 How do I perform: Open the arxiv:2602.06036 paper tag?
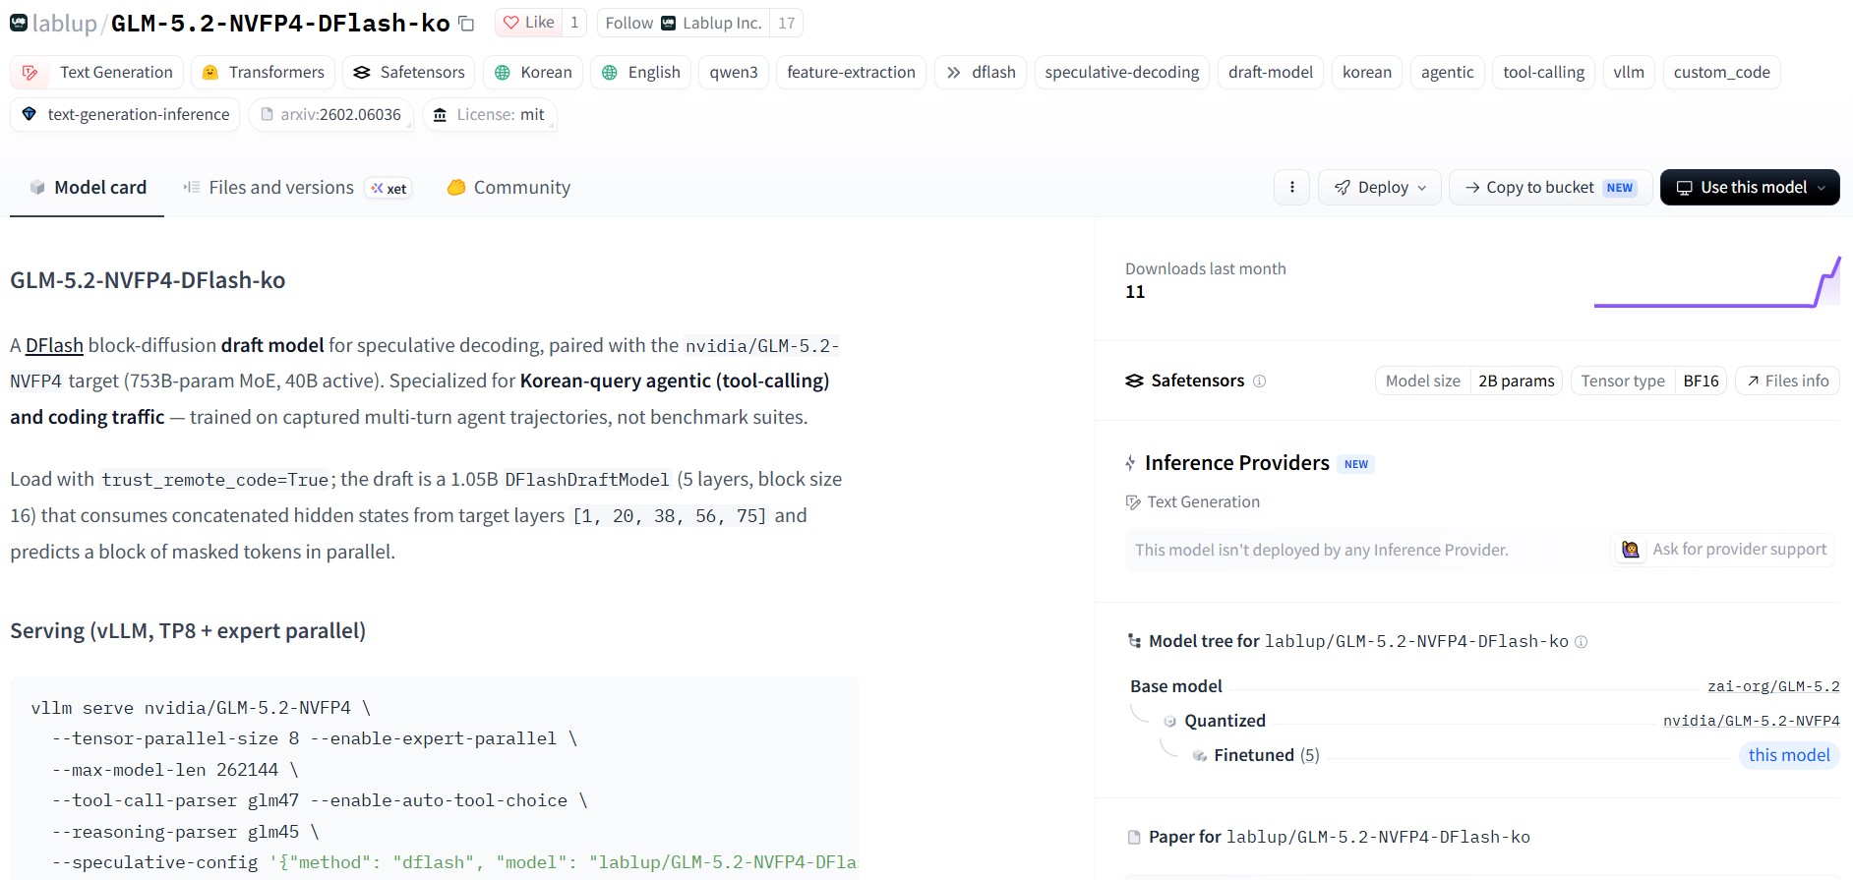pos(330,115)
